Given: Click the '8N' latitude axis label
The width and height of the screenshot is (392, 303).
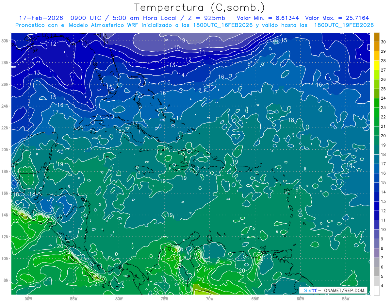Looking at the screenshot, I should click(x=6, y=280).
